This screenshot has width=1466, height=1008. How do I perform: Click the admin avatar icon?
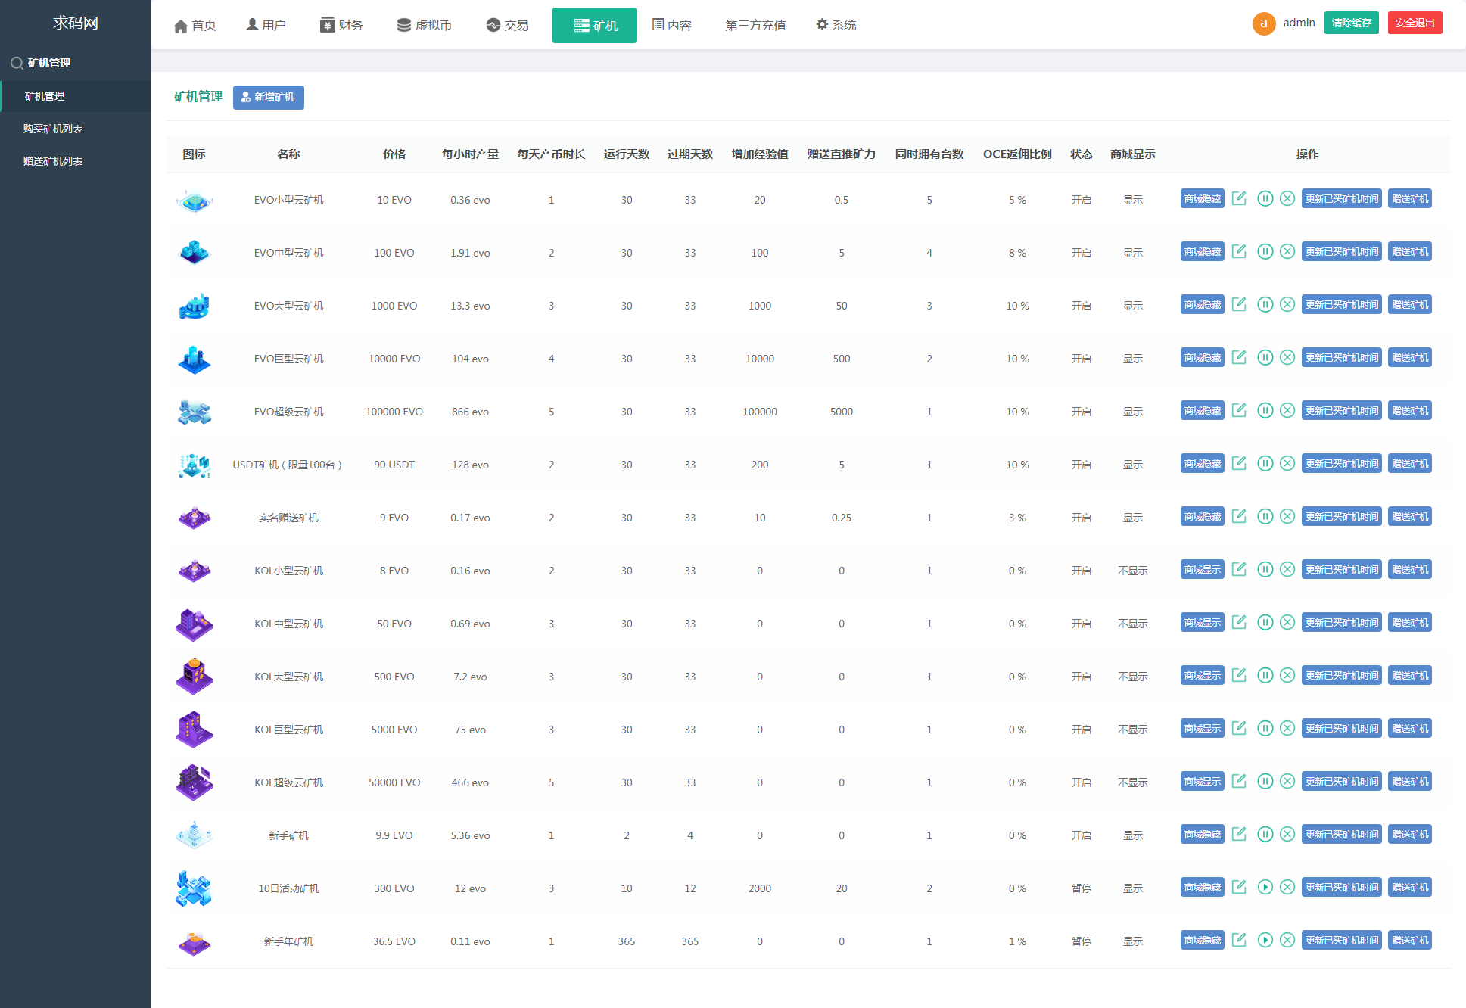(1264, 23)
